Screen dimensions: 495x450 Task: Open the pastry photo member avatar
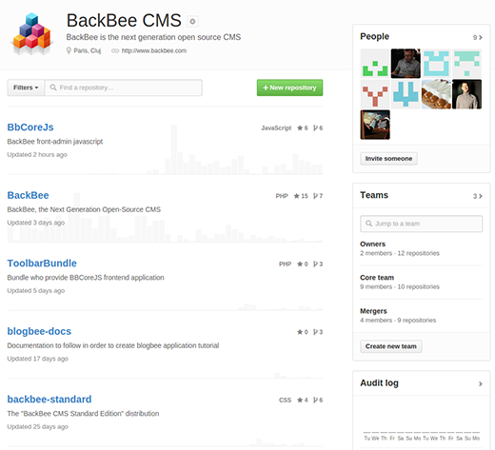pyautogui.click(x=436, y=94)
